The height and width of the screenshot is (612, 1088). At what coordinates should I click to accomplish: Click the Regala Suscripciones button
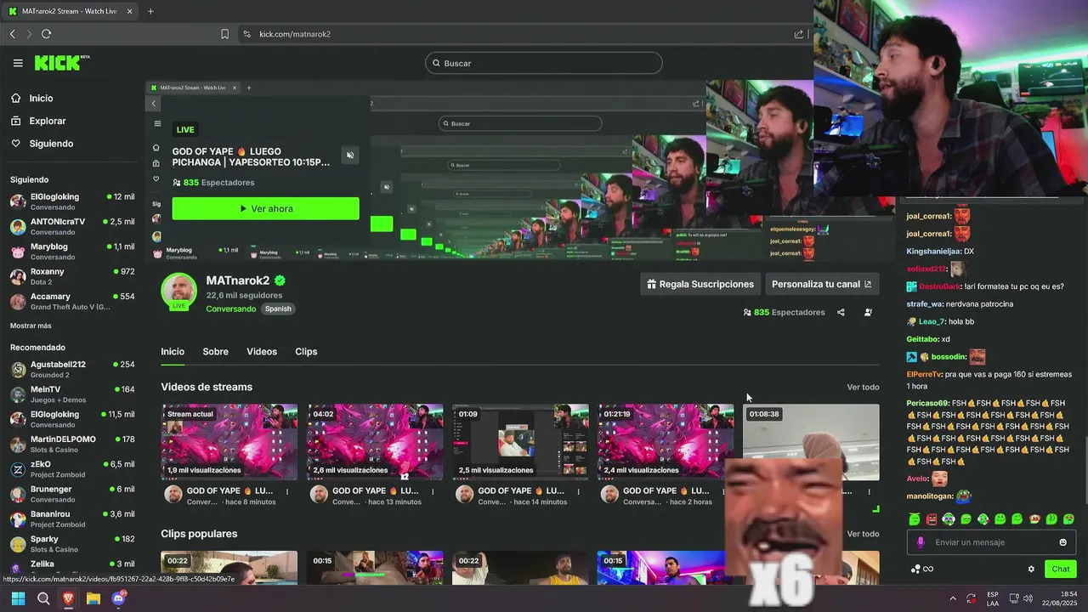pos(700,284)
